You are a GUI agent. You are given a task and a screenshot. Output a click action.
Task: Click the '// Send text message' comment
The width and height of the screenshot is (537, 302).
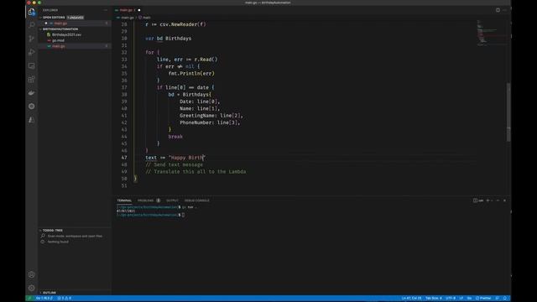point(174,164)
